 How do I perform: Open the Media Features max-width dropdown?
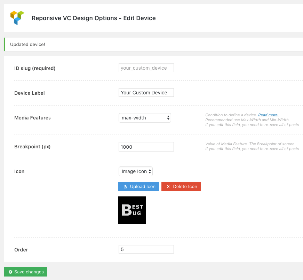(145, 118)
